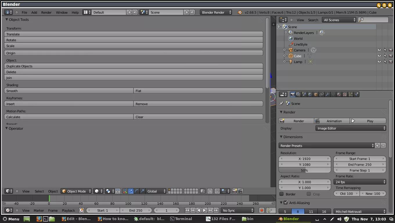The image size is (395, 223).
Task: Select the translate manipulator arrow icon
Action: 131,191
